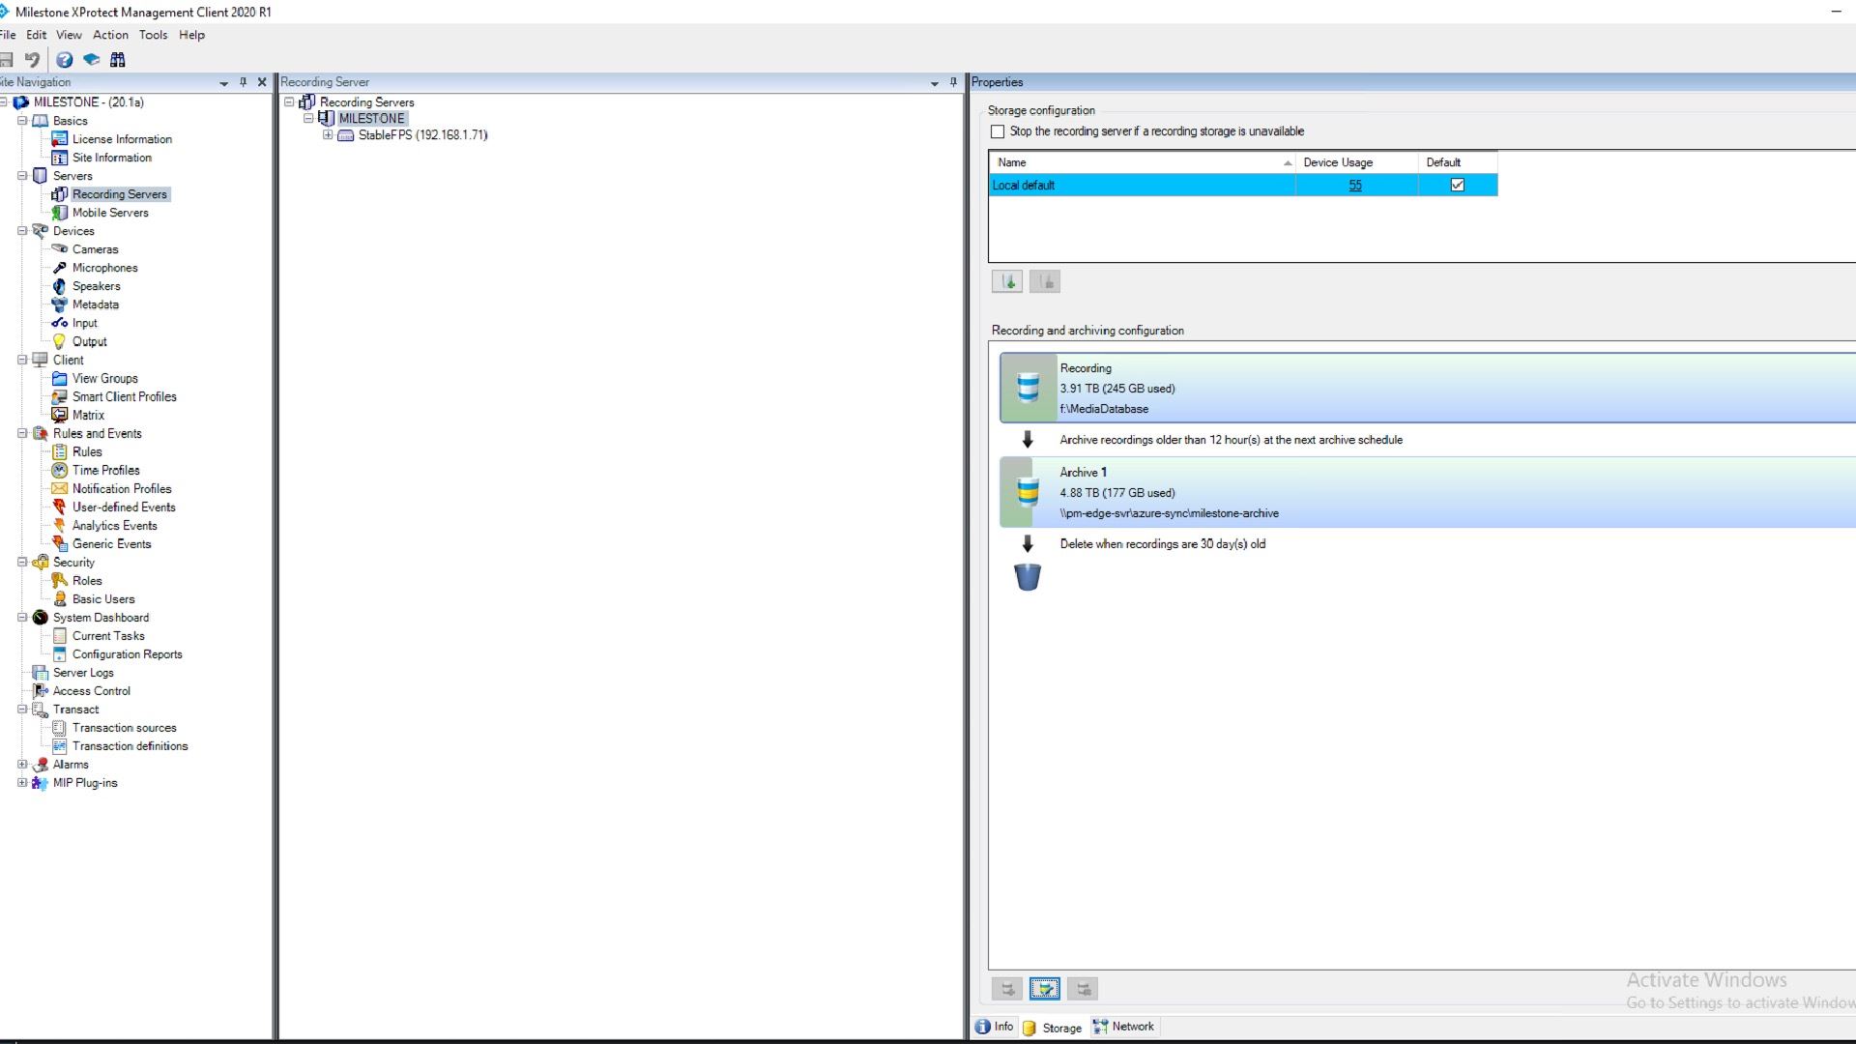Click the Save toolbar icon
The width and height of the screenshot is (1856, 1044).
[x=6, y=60]
